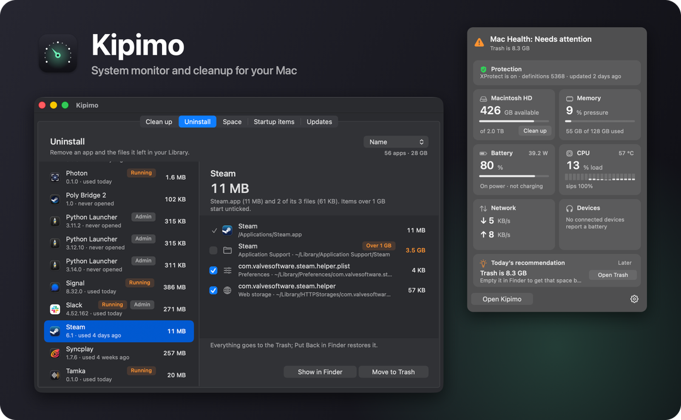Click the CPU chip icon
The height and width of the screenshot is (420, 681).
tap(569, 153)
